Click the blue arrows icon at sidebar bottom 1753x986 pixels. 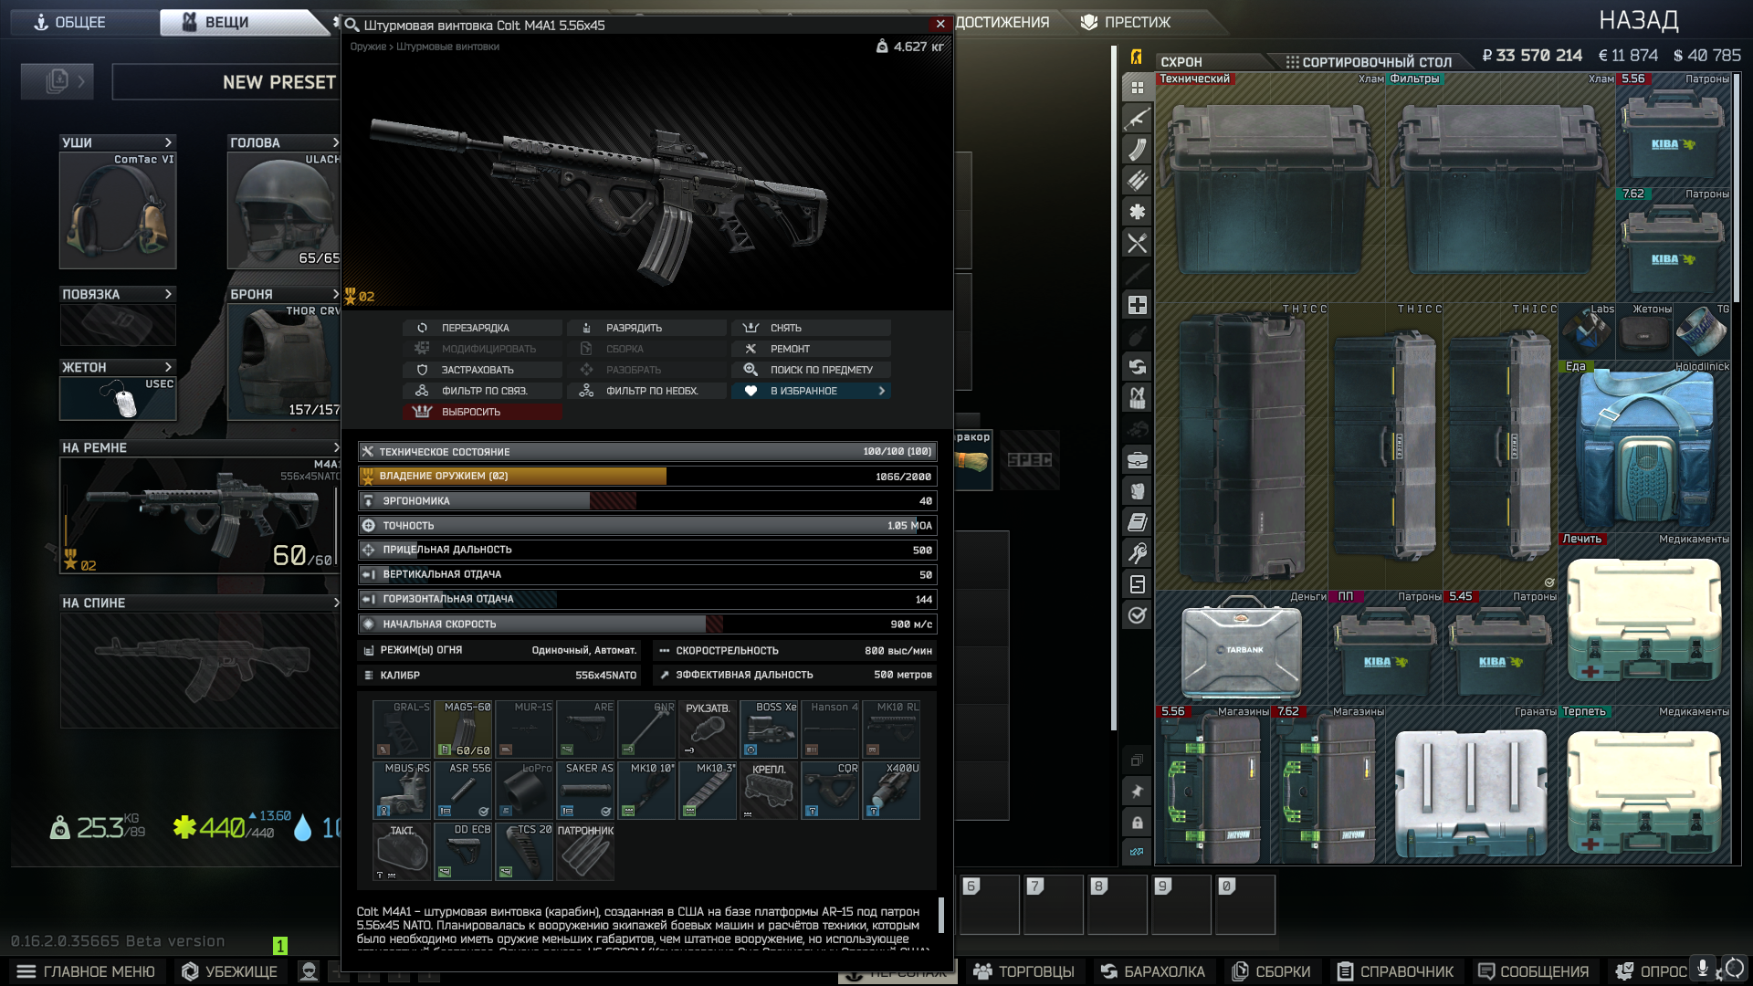tap(1137, 852)
